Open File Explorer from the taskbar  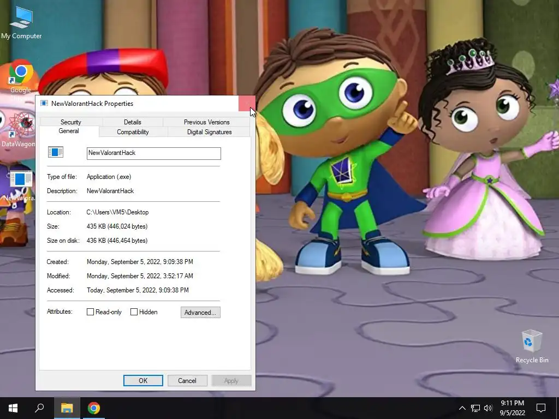(x=67, y=408)
